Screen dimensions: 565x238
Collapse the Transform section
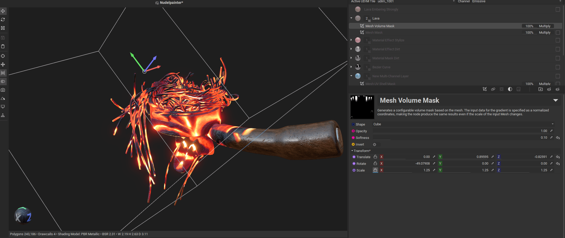click(x=352, y=151)
